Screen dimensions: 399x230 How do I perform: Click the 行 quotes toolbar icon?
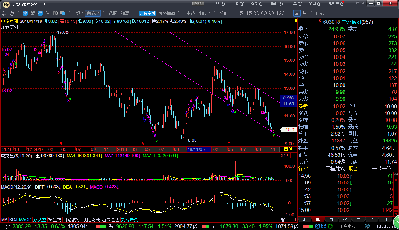[x=40, y=13]
